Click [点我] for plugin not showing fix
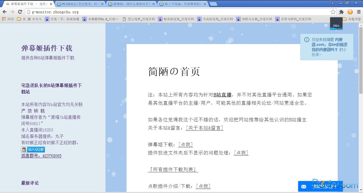Screen dimensions: 363x193 coord(241,153)
